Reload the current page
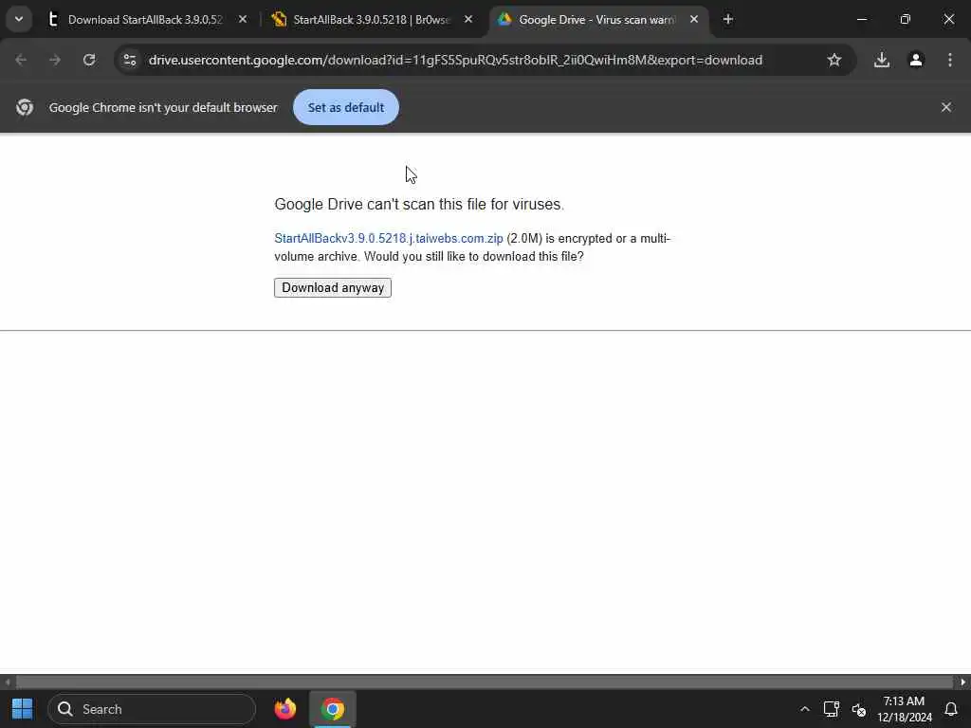 click(89, 60)
